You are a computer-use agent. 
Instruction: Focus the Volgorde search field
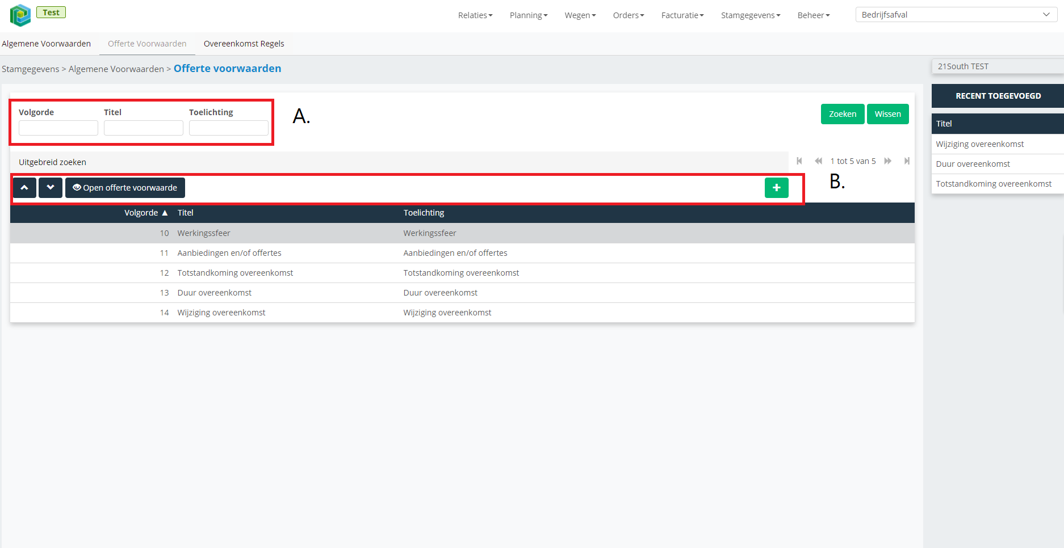click(58, 128)
